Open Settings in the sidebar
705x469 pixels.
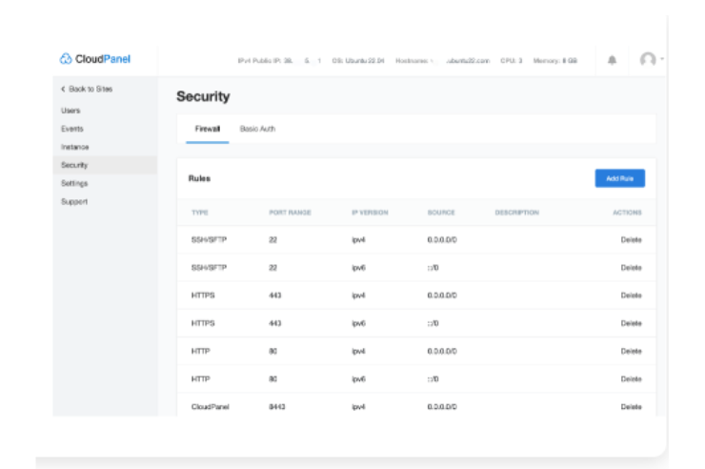[x=74, y=183]
